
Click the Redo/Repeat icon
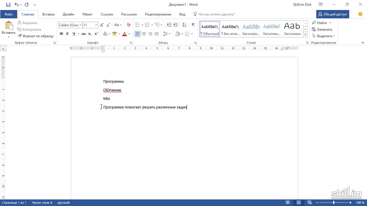(x=27, y=5)
